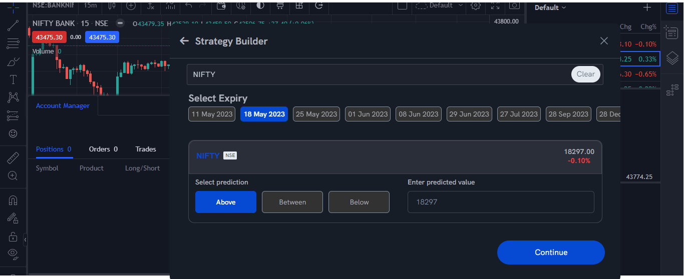Select the 01 Jun 2023 expiry
Image resolution: width=684 pixels, height=279 pixels.
(x=368, y=114)
